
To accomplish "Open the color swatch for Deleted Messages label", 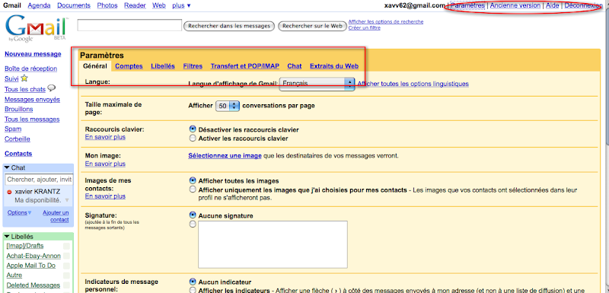I will click(66, 285).
